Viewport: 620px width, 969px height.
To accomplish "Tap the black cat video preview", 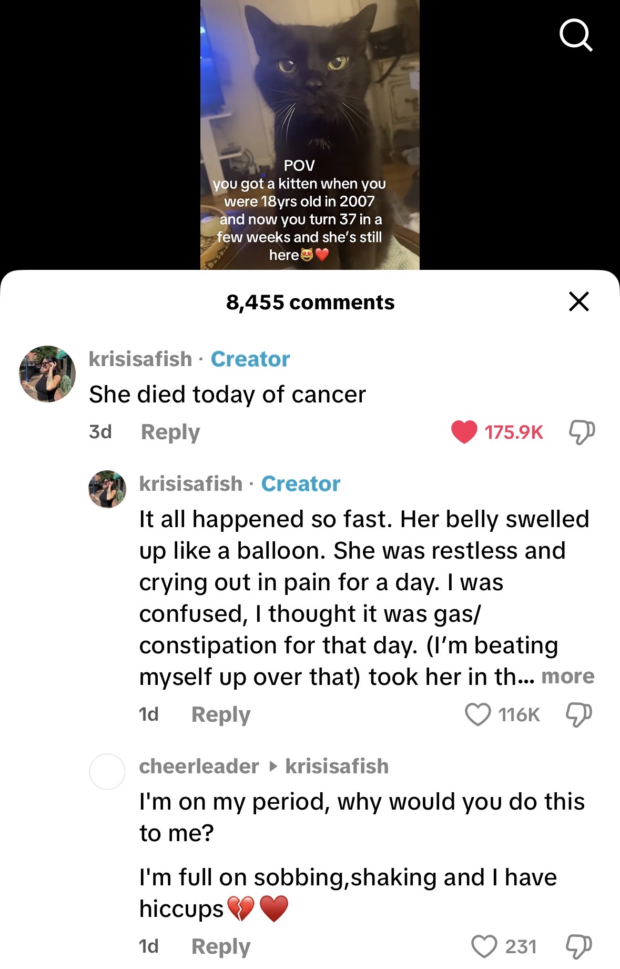I will click(310, 105).
